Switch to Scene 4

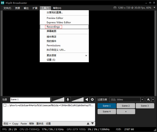(107, 112)
